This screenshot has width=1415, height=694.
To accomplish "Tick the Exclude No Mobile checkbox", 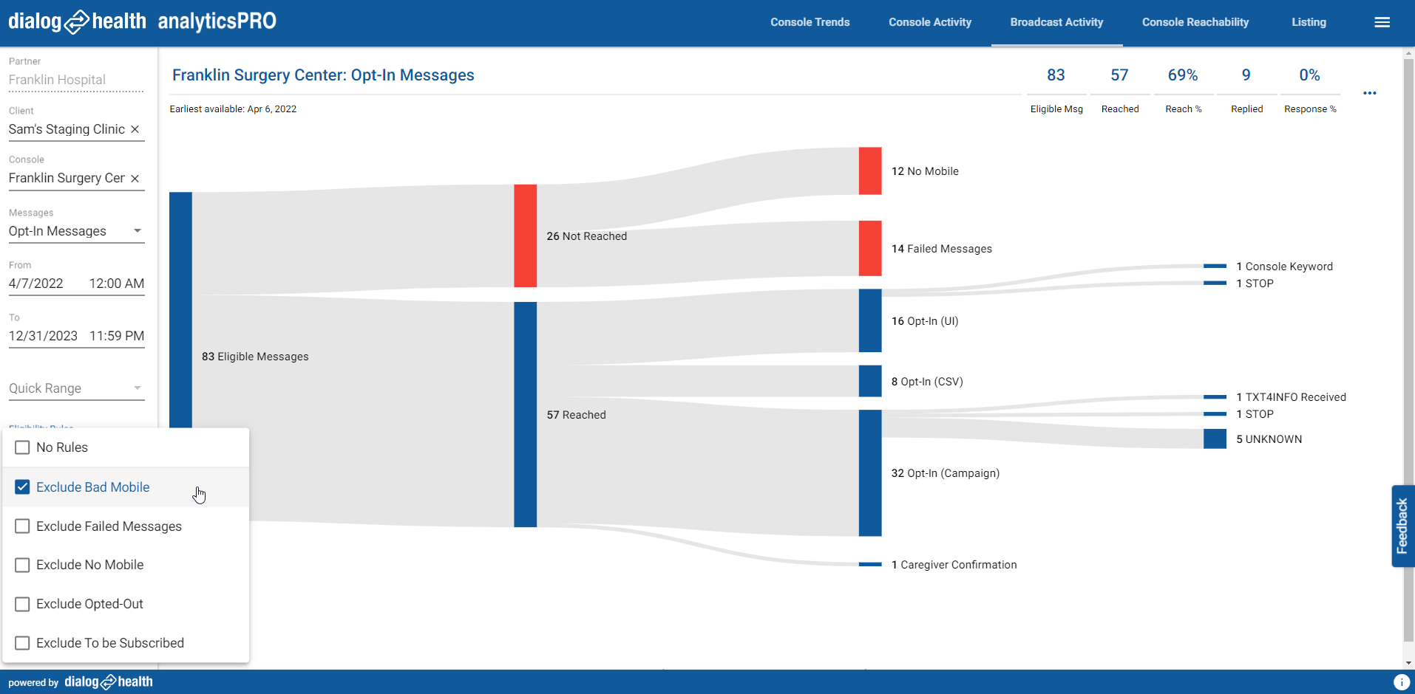I will pos(22,565).
